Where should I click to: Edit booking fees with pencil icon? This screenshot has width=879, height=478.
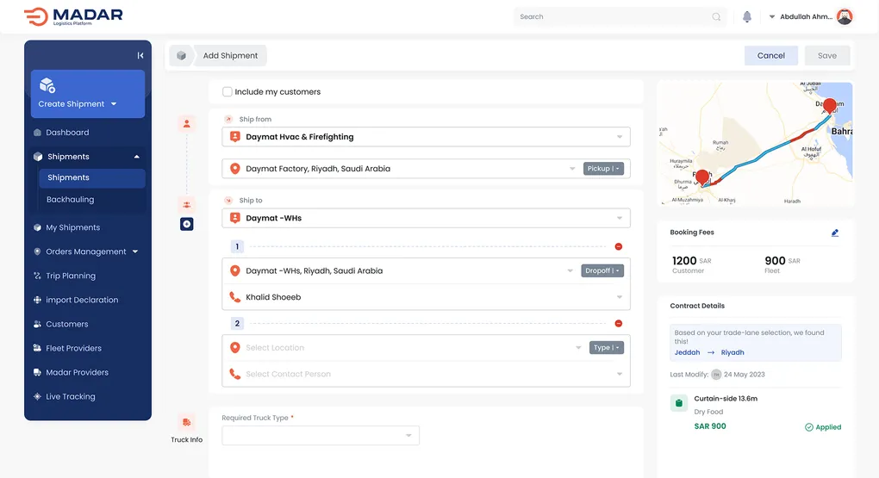click(x=835, y=233)
